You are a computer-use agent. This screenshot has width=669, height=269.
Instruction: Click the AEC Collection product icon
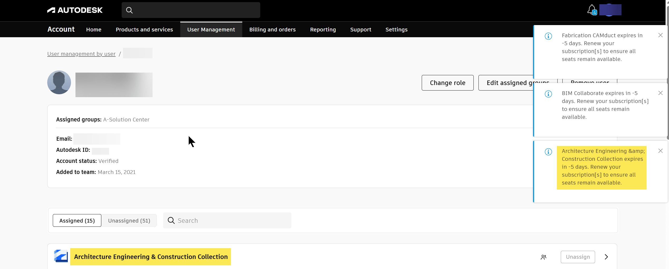pyautogui.click(x=61, y=256)
